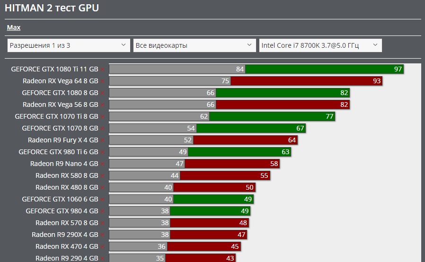Remove Radeon RX Vega 56 8 GB with red x
Image resolution: width=425 pixels, height=262 pixels.
[102, 105]
